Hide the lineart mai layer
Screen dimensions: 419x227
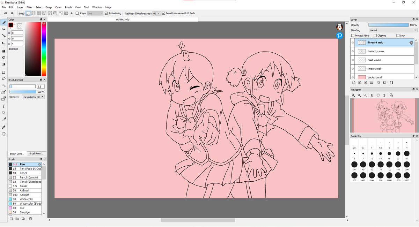(x=353, y=69)
